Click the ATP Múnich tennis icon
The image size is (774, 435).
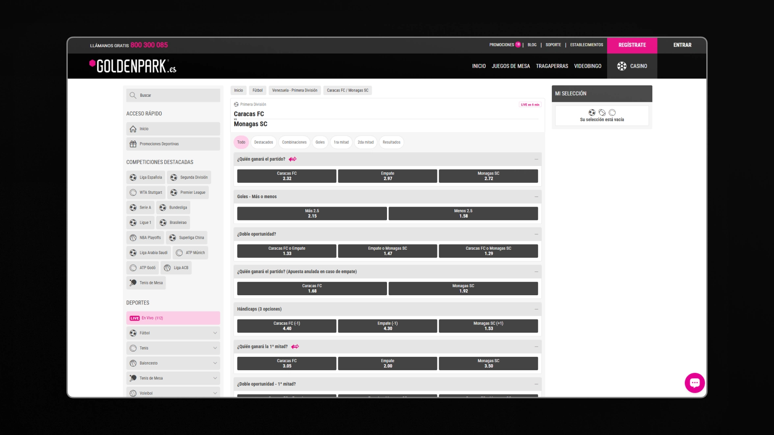pyautogui.click(x=179, y=253)
